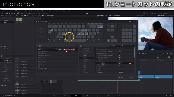Open the メタデータ (Metadata) toolbar button
The width and height of the screenshot is (174, 97).
155,13
